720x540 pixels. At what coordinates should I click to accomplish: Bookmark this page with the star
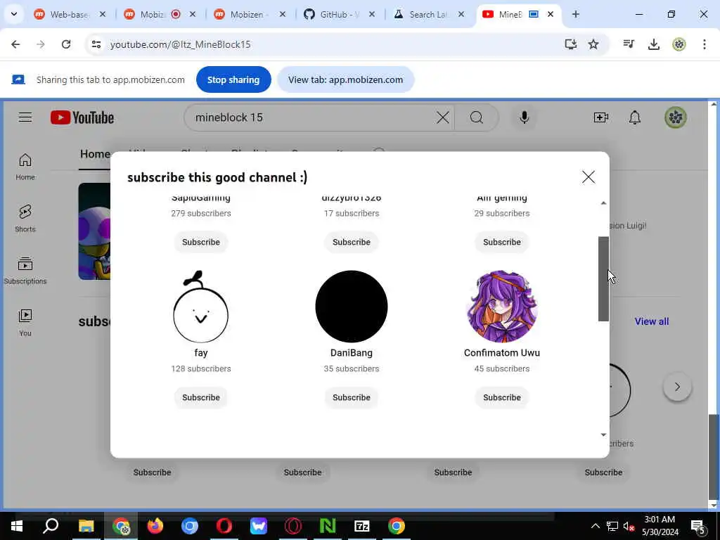(x=593, y=44)
